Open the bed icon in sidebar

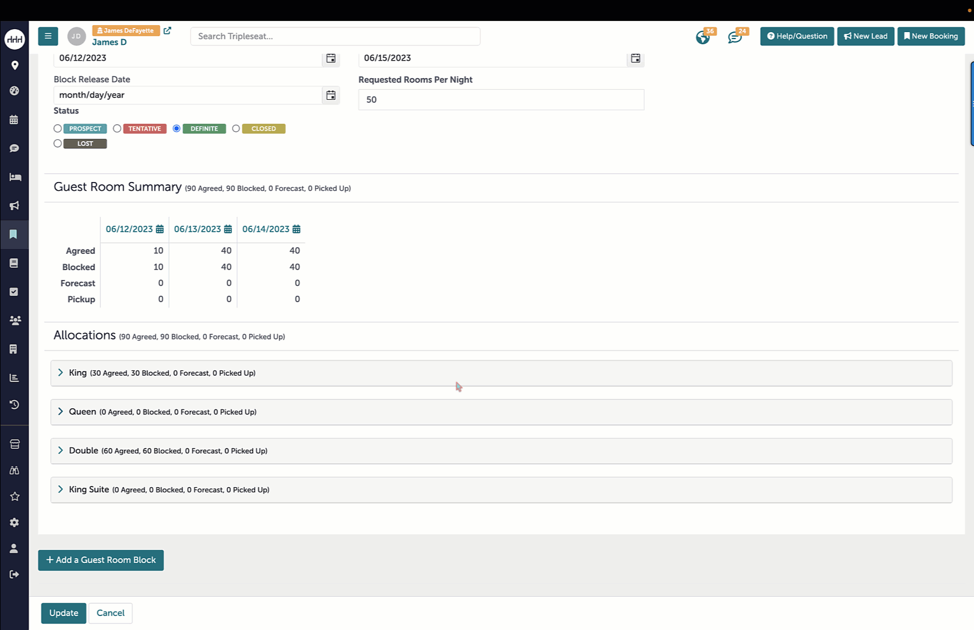tap(15, 177)
